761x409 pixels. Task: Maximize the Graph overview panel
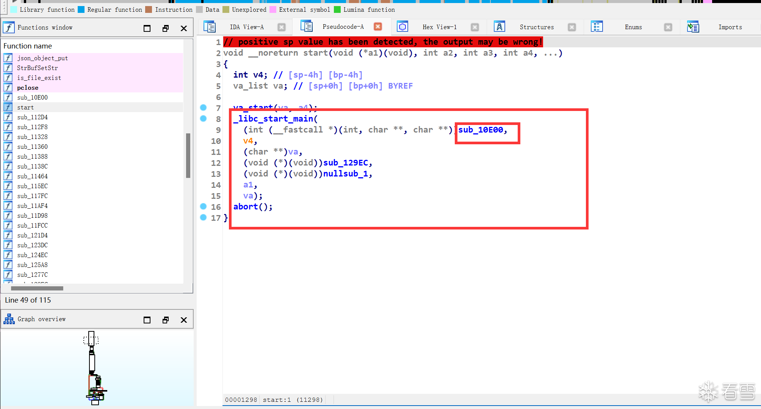pyautogui.click(x=147, y=320)
